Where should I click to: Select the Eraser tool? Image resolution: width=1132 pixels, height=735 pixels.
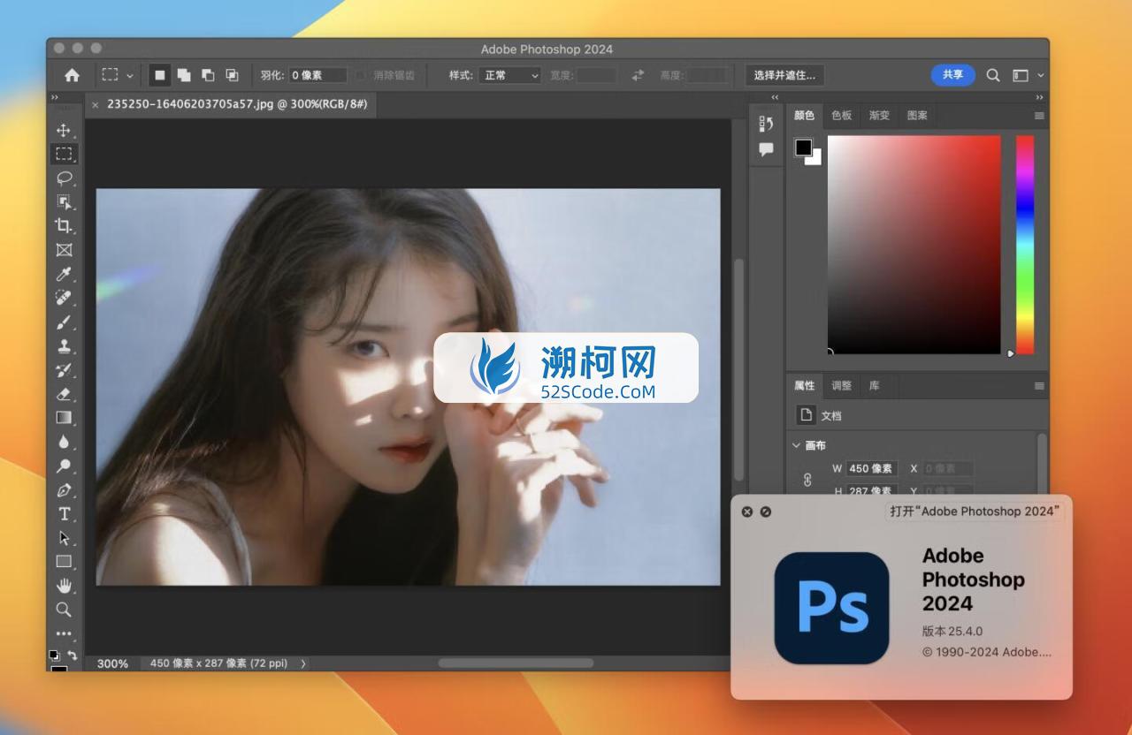64,394
